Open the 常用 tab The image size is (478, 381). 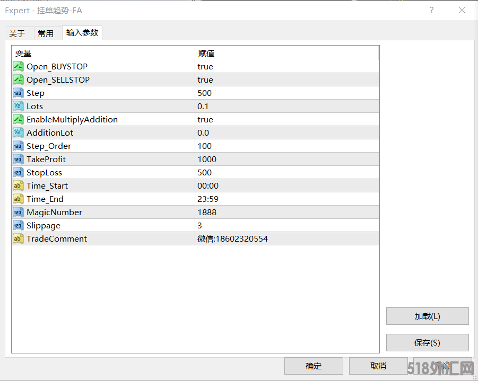coord(46,33)
